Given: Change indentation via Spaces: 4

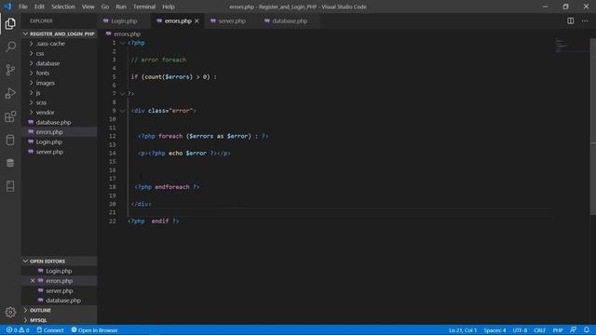Looking at the screenshot, I should pyautogui.click(x=494, y=330).
